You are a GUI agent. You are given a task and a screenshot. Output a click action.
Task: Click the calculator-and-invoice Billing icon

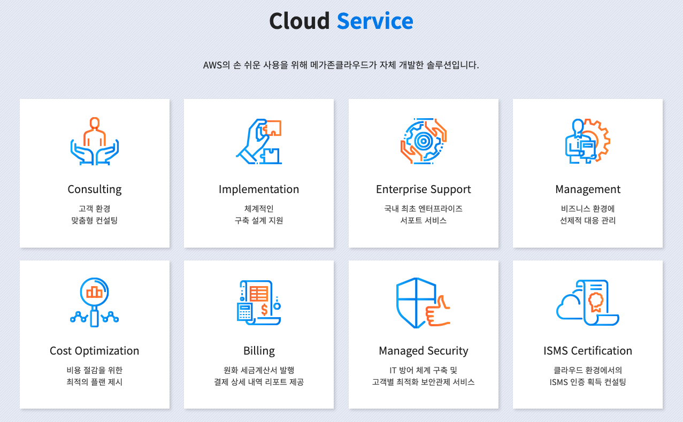pos(259,301)
